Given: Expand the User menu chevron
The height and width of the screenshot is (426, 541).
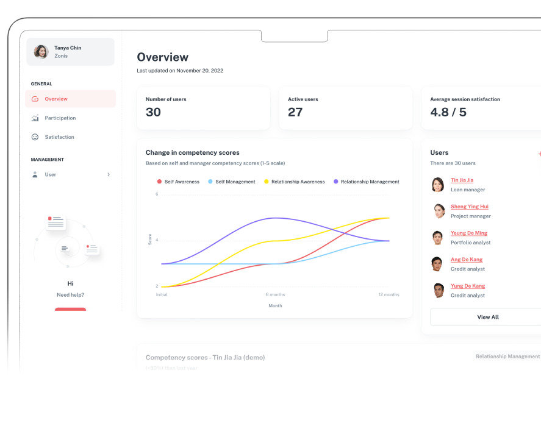Looking at the screenshot, I should pyautogui.click(x=109, y=175).
